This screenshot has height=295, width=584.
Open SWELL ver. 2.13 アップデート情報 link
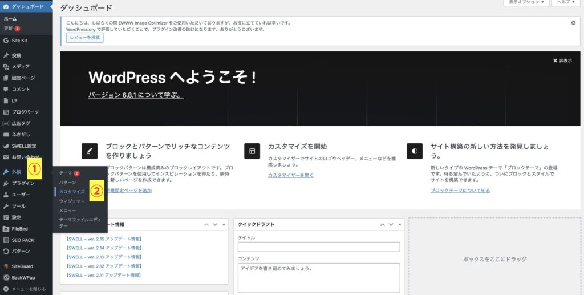click(x=104, y=257)
